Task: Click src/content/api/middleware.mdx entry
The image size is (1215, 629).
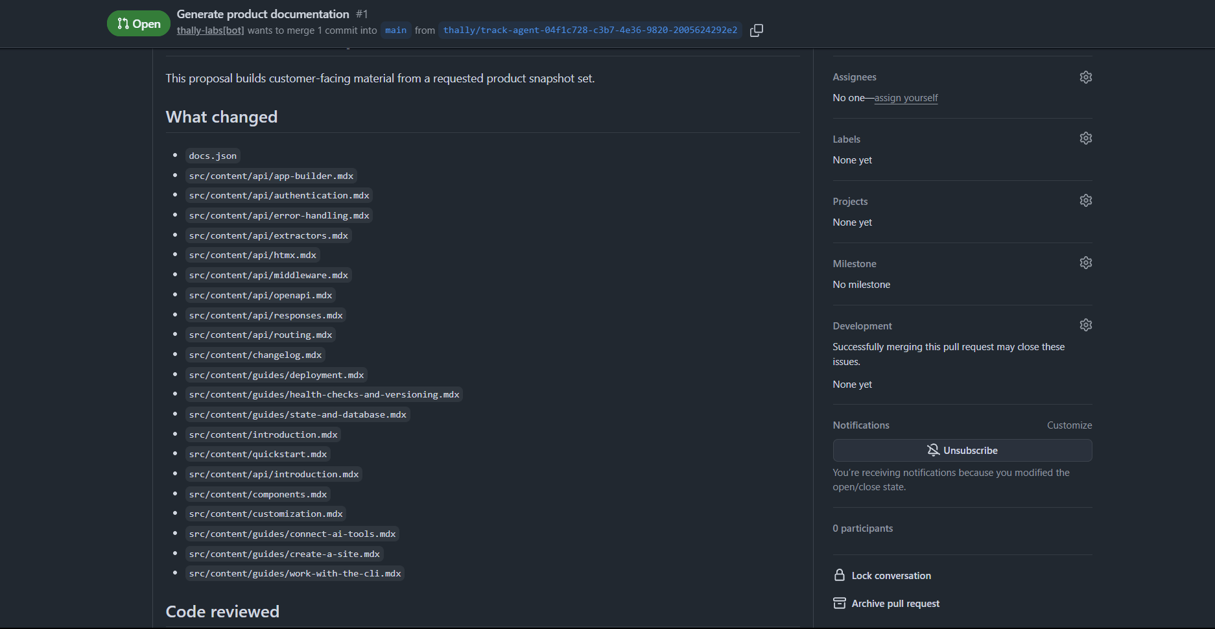Action: click(268, 275)
